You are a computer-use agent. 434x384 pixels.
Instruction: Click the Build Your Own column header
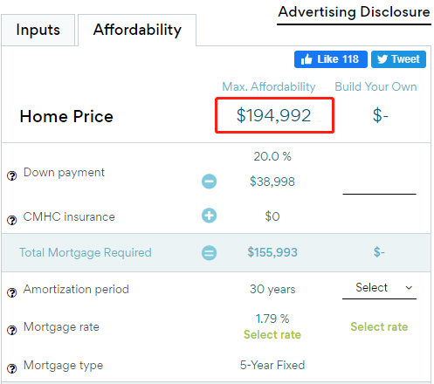pos(375,86)
